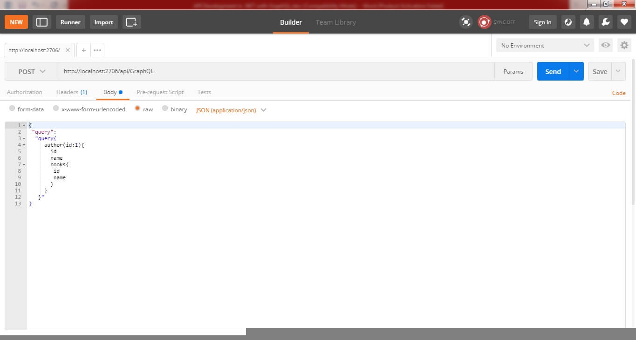Open the Pre-request Script tab

click(x=160, y=92)
